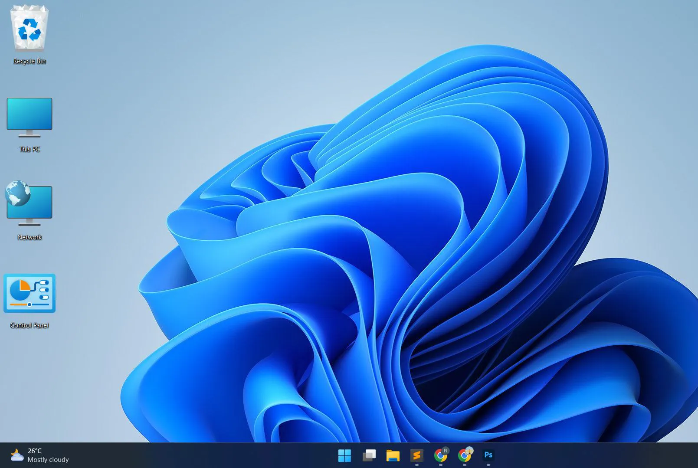Click the This PC label text

[29, 149]
